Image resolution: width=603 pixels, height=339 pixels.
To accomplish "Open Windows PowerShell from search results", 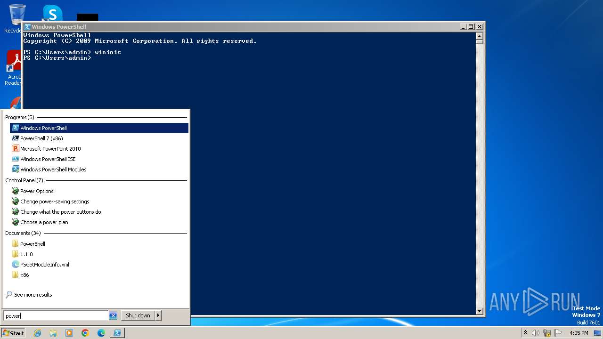I will click(x=99, y=128).
